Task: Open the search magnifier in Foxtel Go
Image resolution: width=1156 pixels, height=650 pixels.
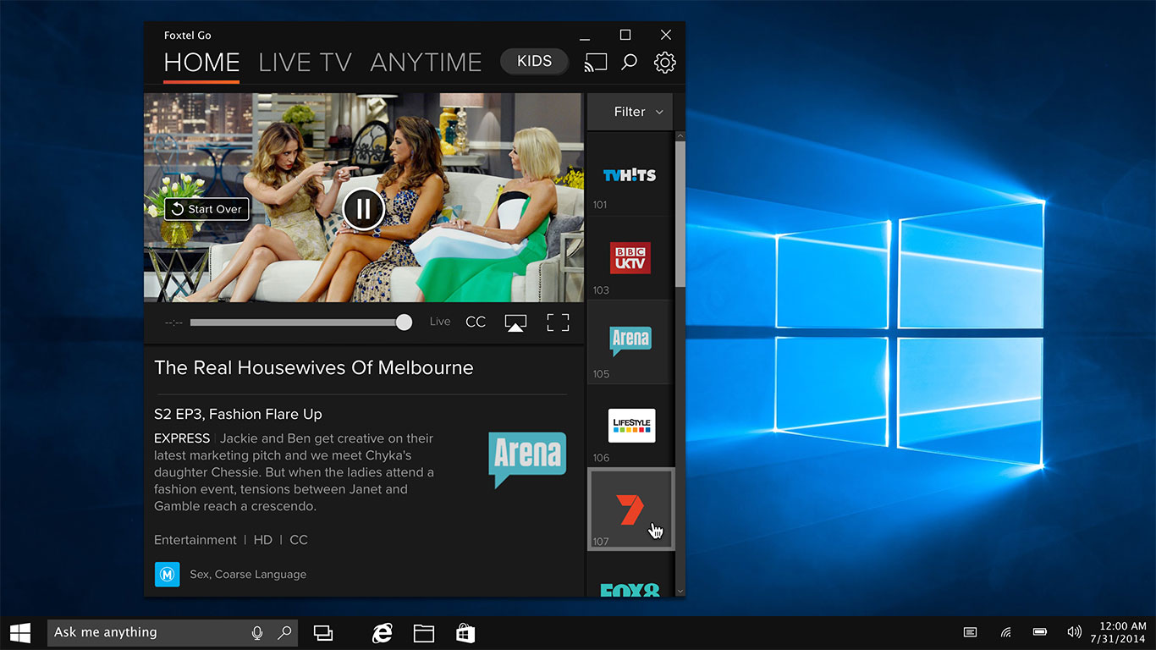Action: coord(629,62)
